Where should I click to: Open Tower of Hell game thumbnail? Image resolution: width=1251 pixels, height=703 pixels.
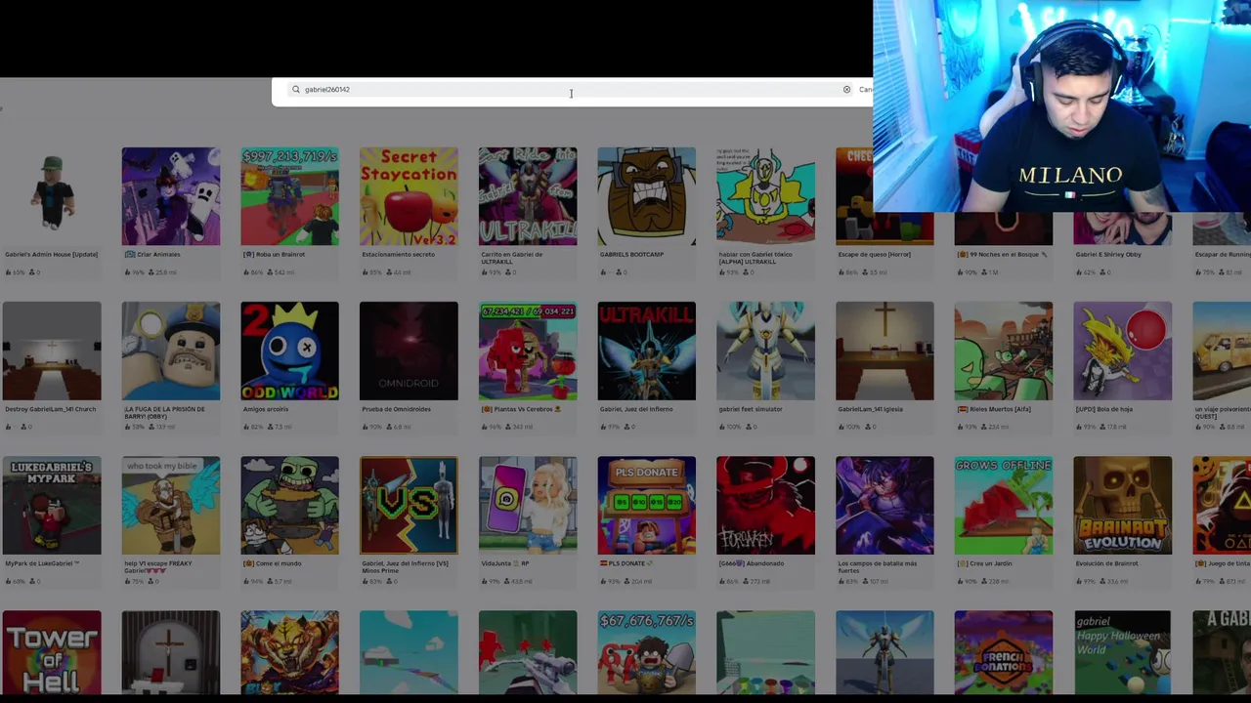click(x=52, y=652)
